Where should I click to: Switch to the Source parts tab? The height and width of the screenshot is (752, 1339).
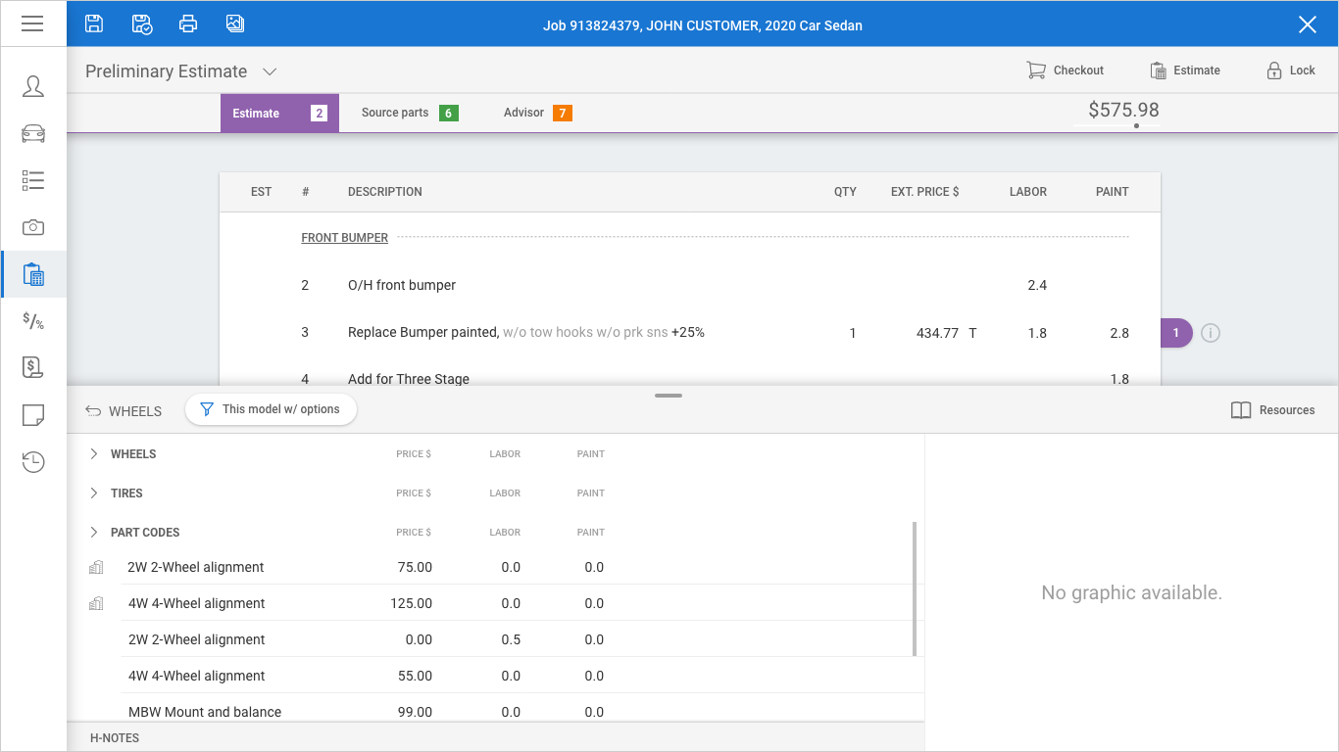click(409, 113)
